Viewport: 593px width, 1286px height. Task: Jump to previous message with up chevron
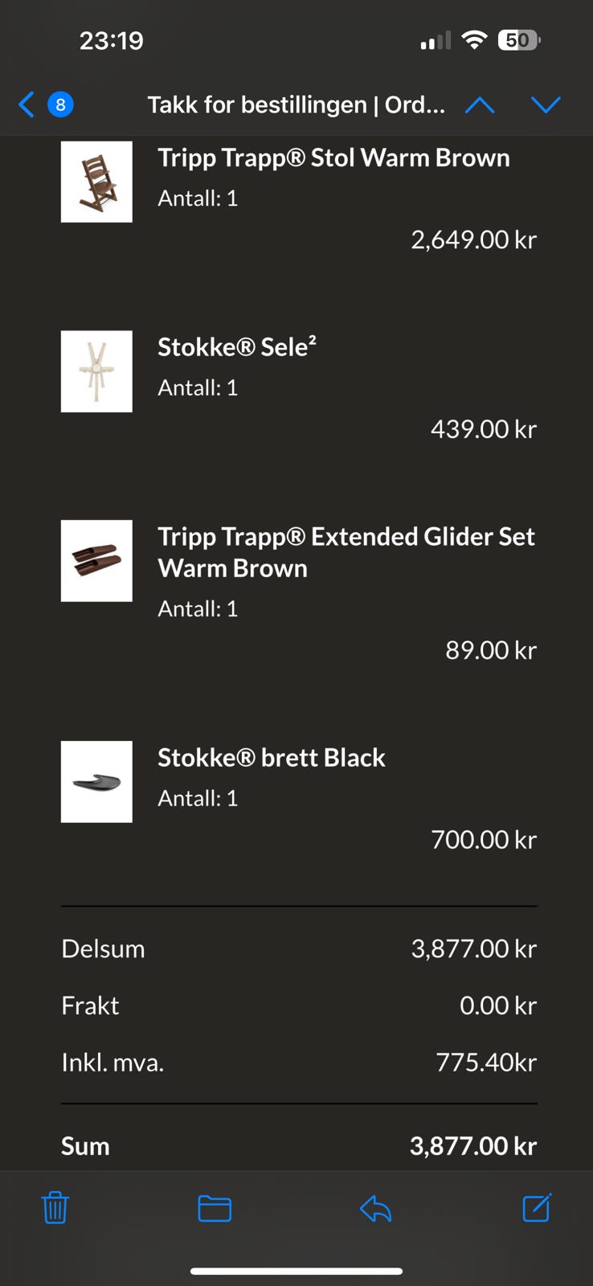pyautogui.click(x=480, y=105)
